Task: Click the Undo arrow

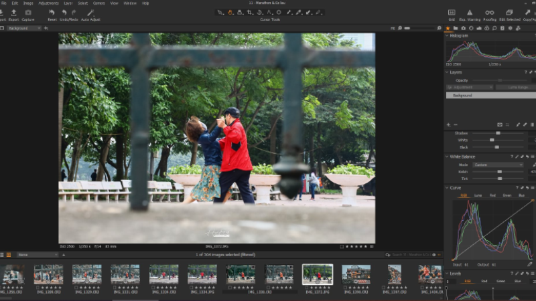Action: point(64,13)
